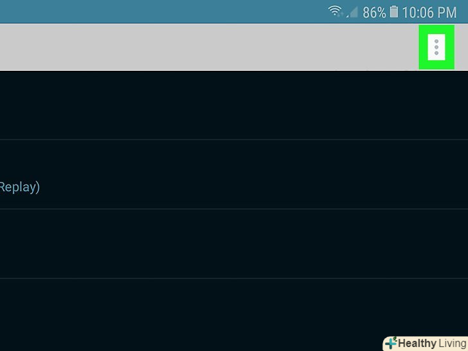Open the Healthy Living watermark link
This screenshot has width=468, height=351.
point(426,343)
